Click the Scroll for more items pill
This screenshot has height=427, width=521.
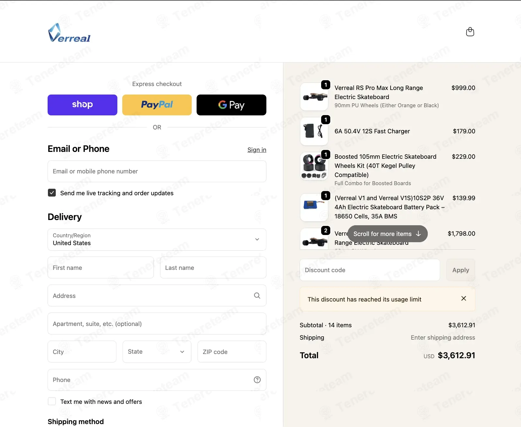coord(387,234)
